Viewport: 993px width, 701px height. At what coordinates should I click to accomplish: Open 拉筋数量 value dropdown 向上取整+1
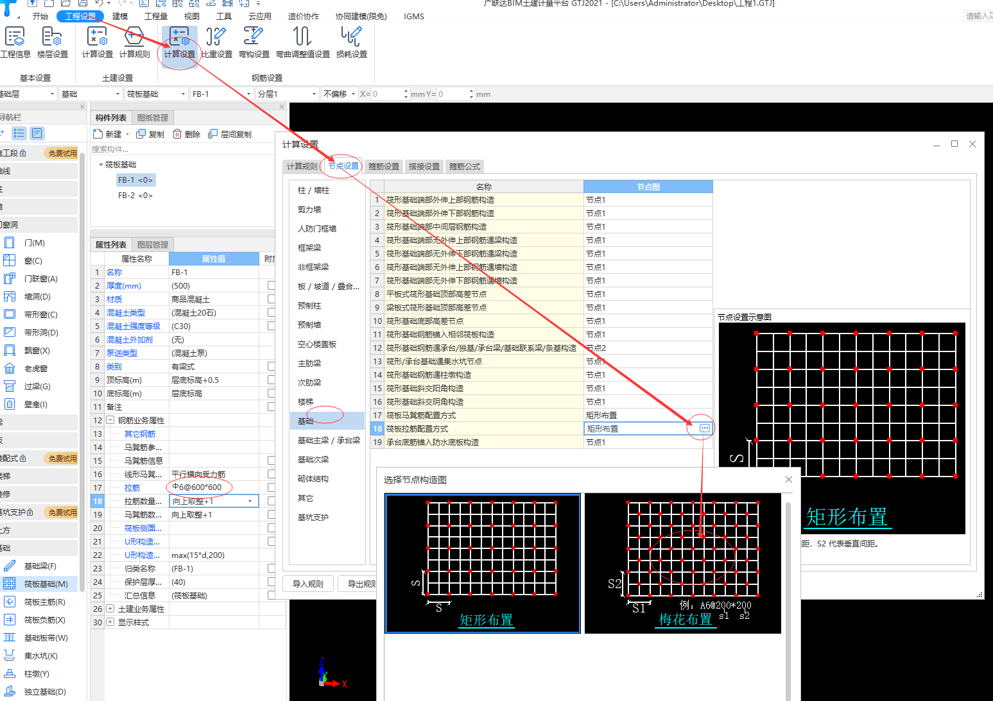point(250,502)
